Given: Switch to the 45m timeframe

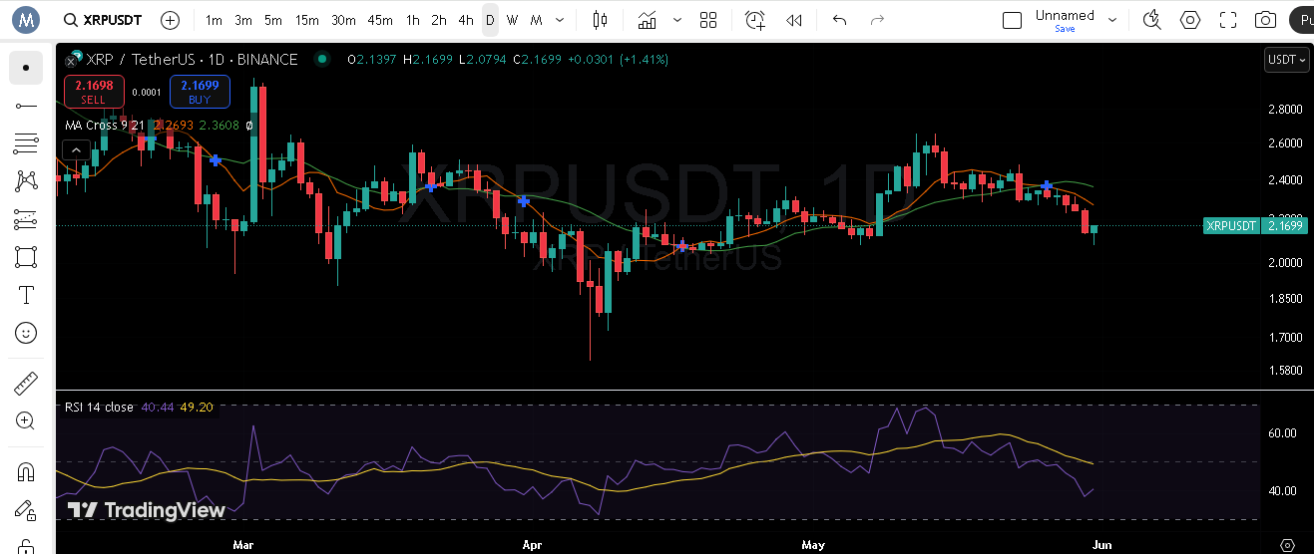Looking at the screenshot, I should (x=380, y=20).
